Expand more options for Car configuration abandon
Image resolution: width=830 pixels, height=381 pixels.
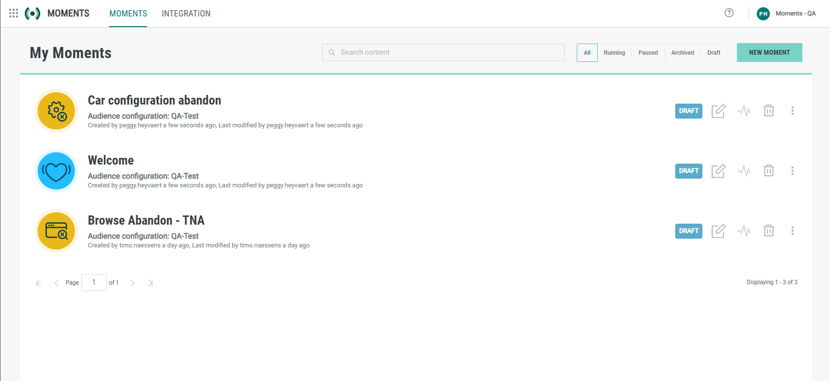(792, 111)
